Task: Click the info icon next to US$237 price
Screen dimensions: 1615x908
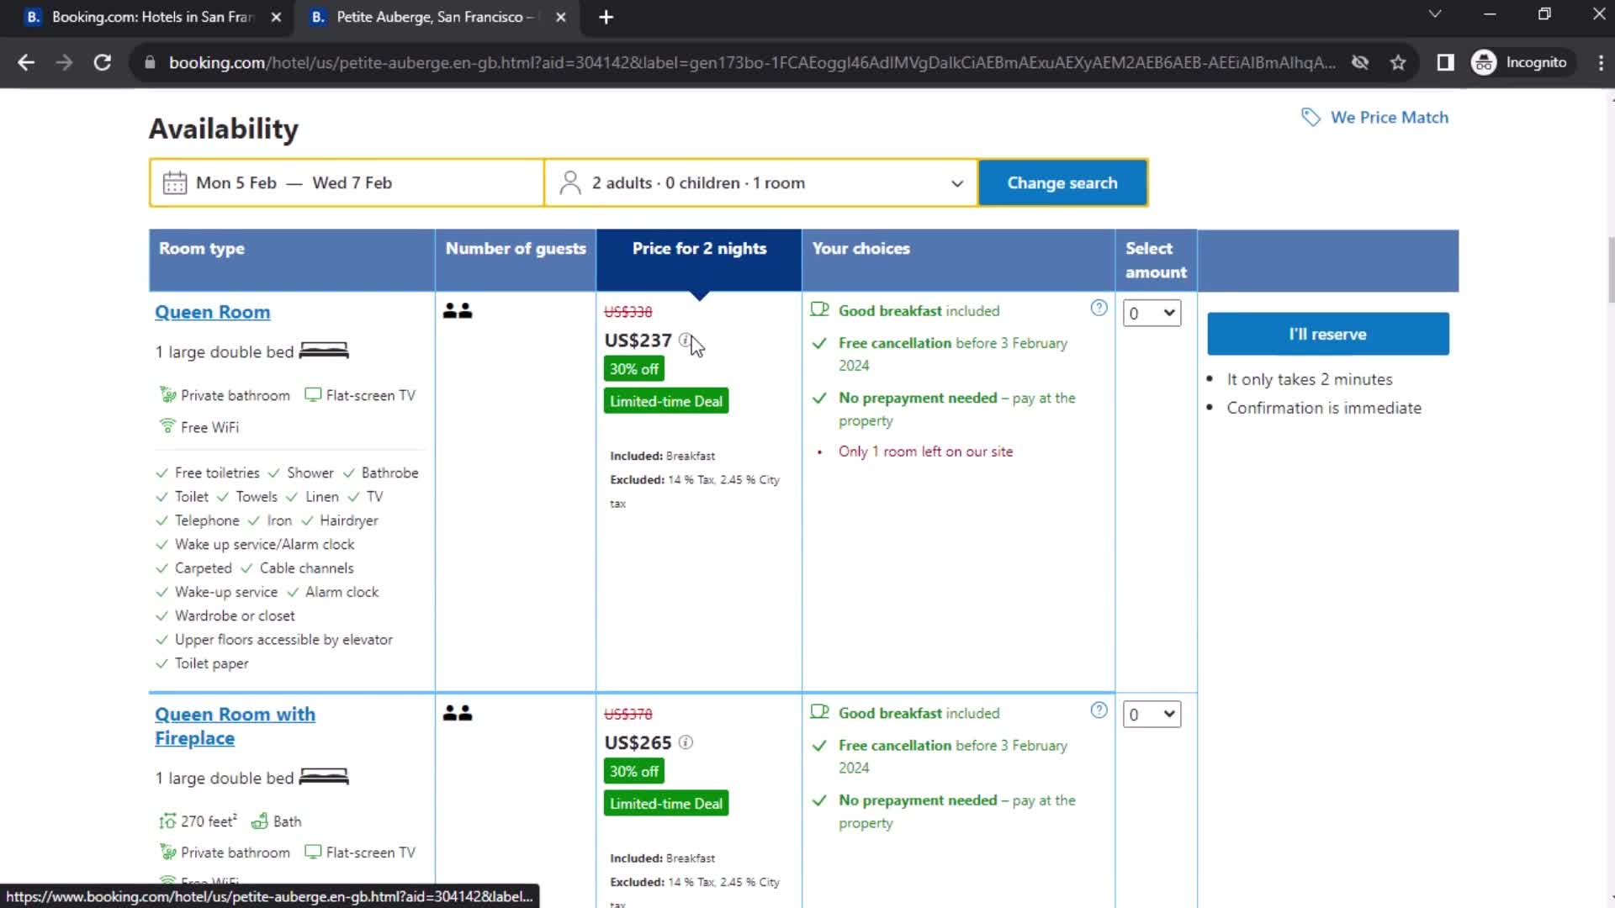Action: point(685,340)
